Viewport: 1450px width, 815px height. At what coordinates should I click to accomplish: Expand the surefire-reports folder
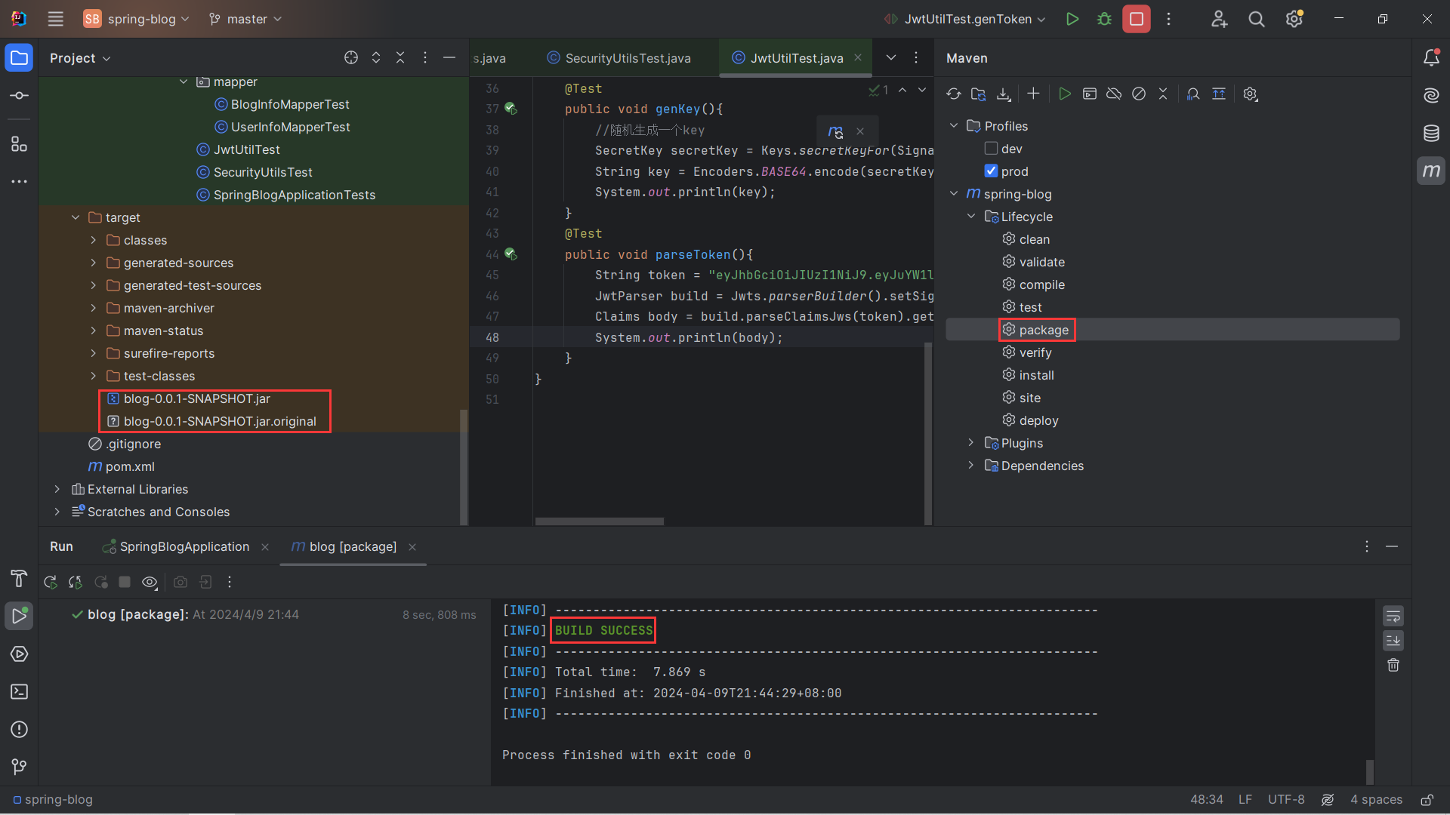[x=94, y=353]
